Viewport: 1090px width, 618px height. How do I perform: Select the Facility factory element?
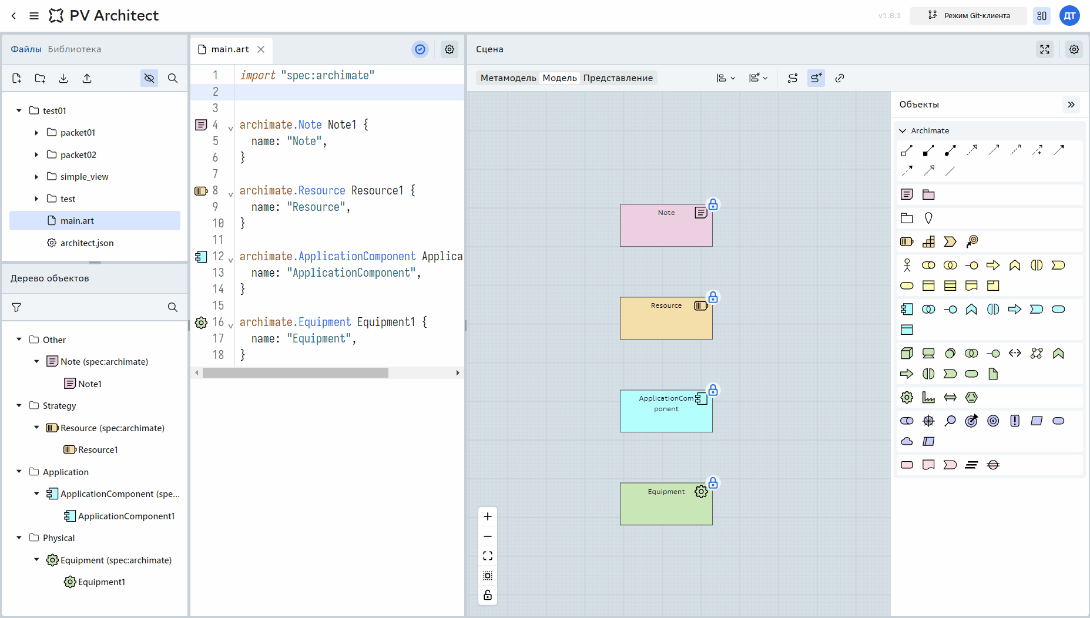928,397
